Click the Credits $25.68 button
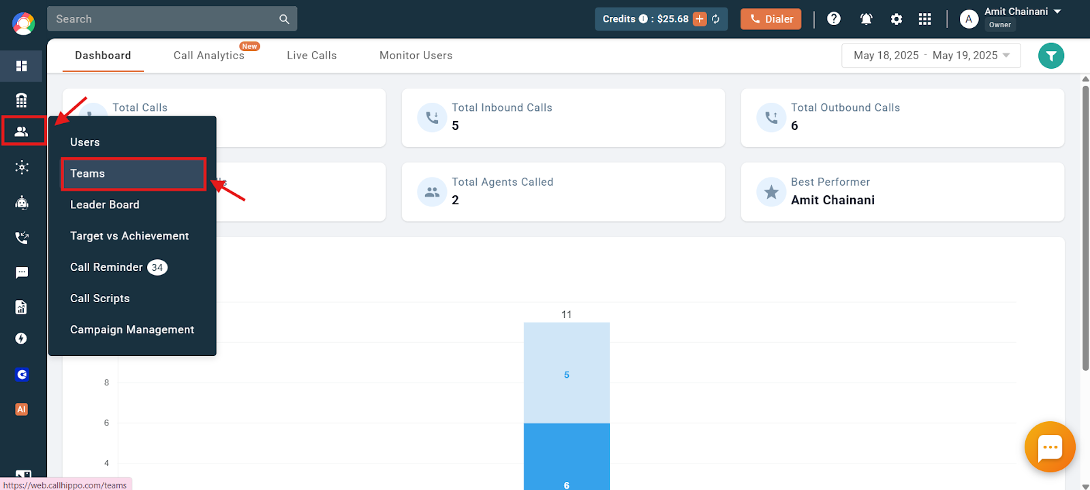The height and width of the screenshot is (490, 1090). pyautogui.click(x=661, y=19)
